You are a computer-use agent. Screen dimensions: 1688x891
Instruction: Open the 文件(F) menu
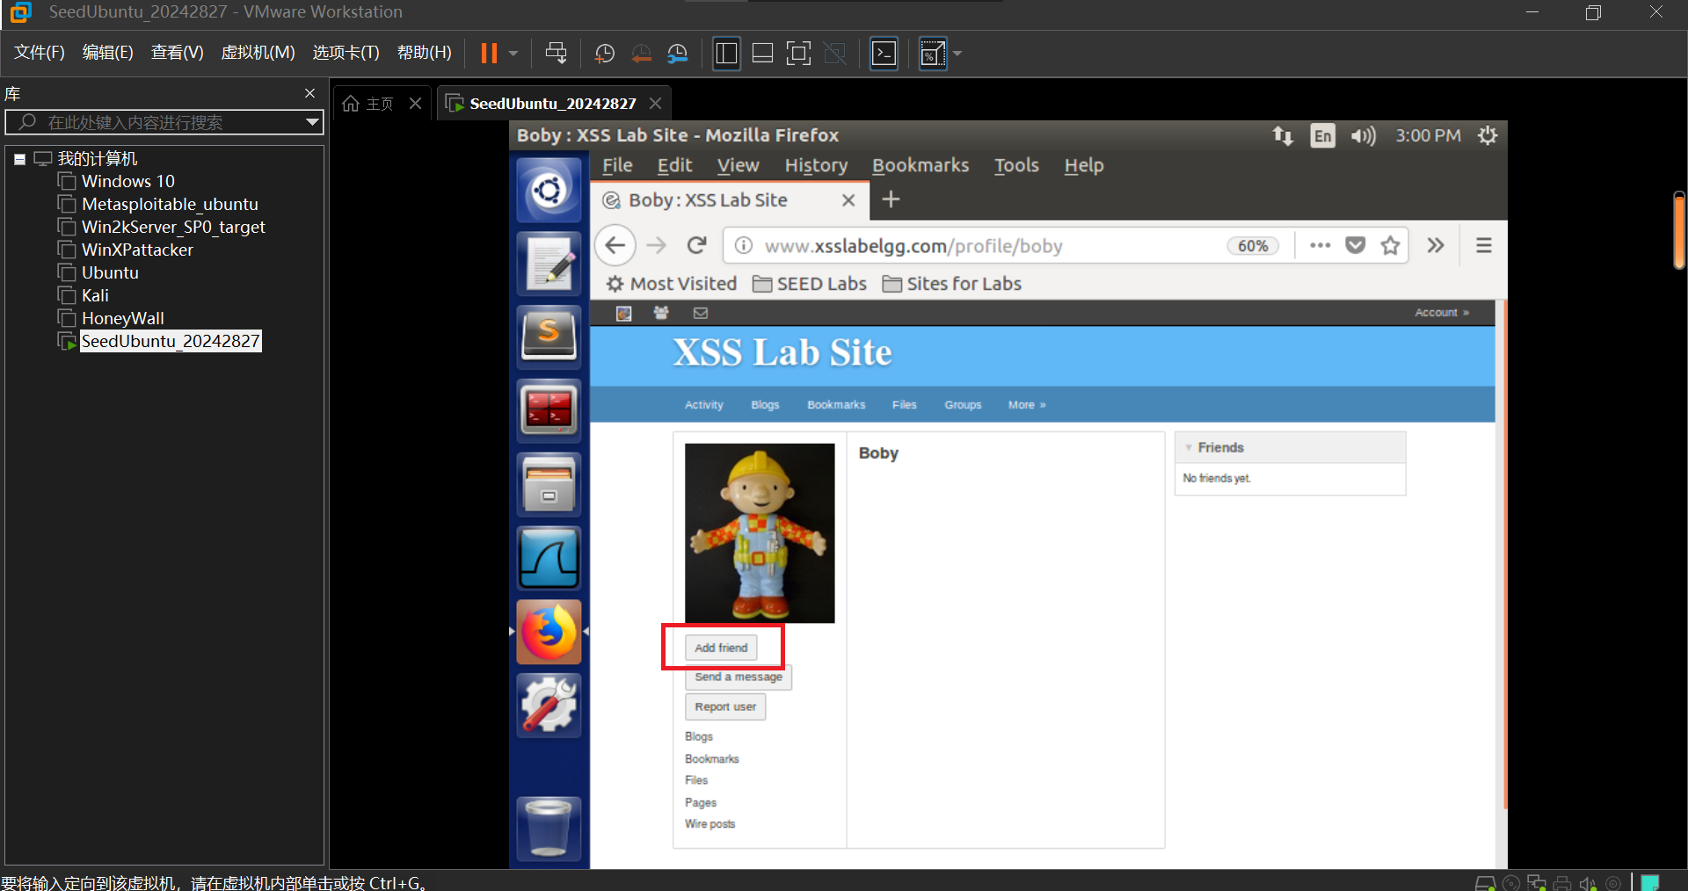point(40,53)
